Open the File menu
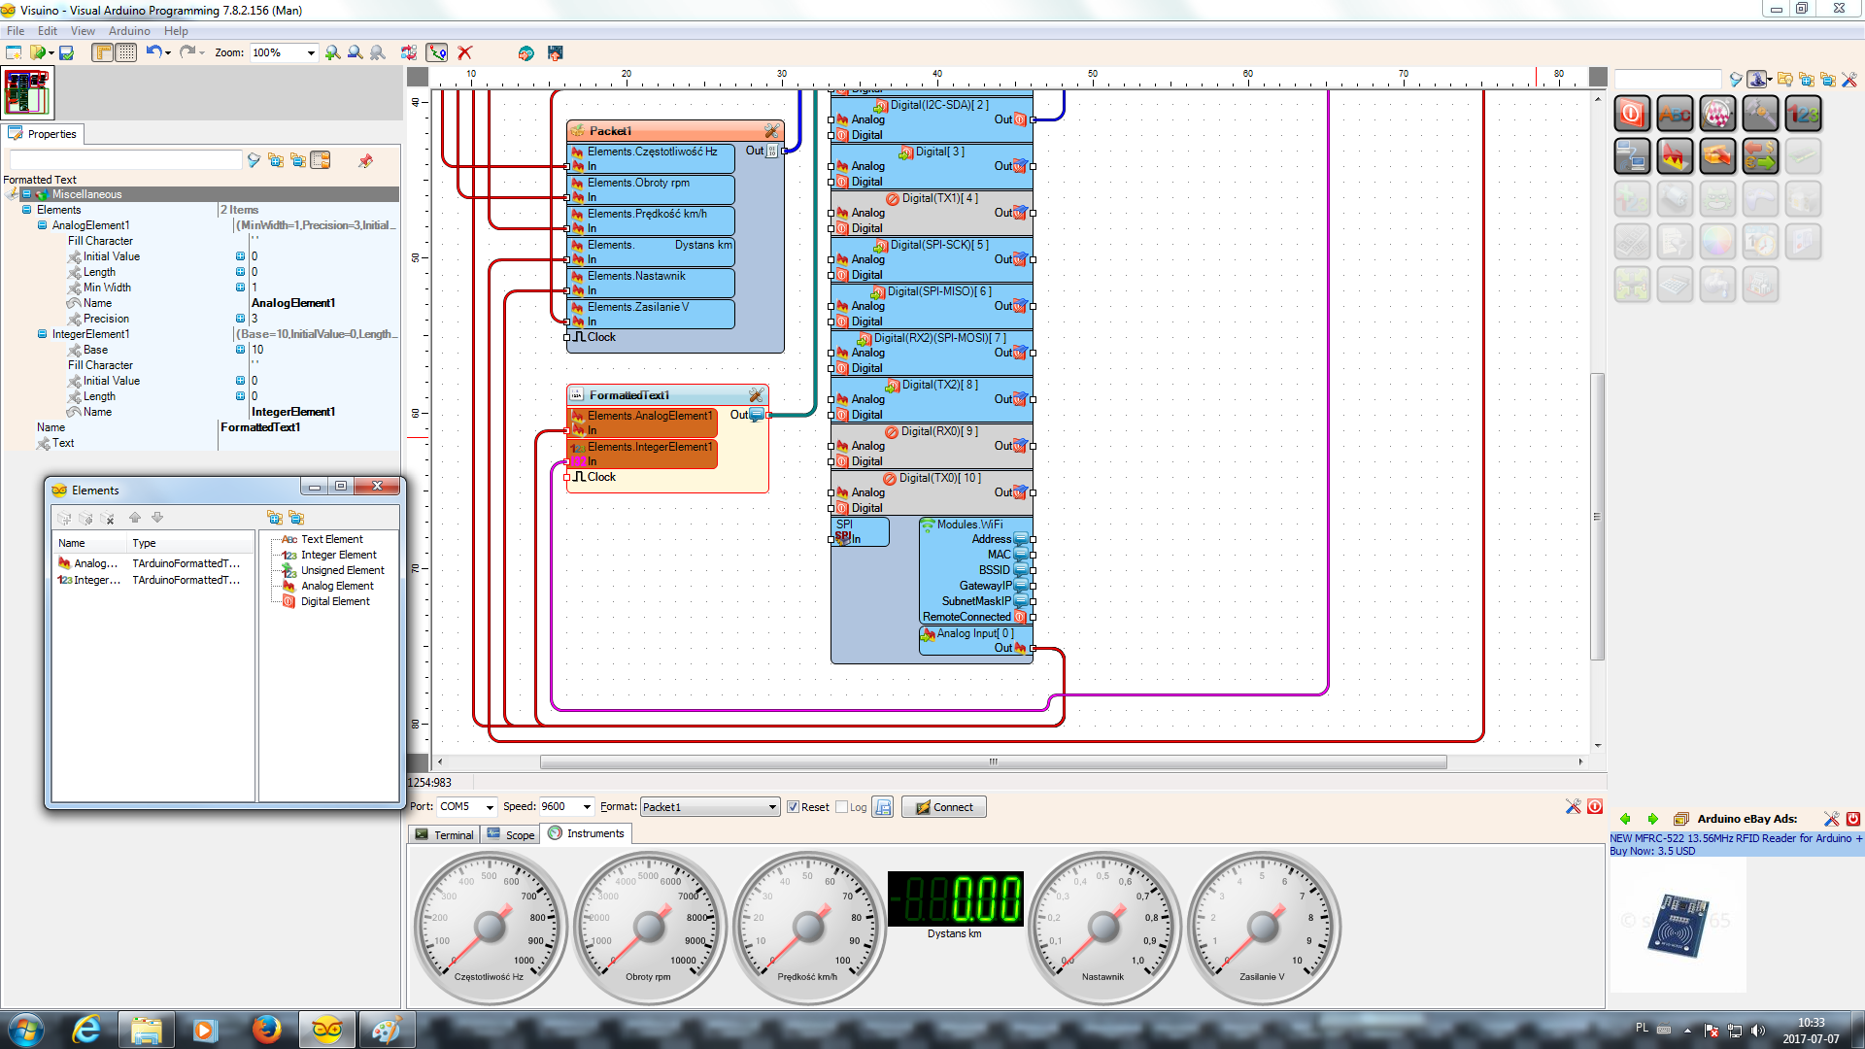This screenshot has height=1049, width=1865. tap(16, 31)
